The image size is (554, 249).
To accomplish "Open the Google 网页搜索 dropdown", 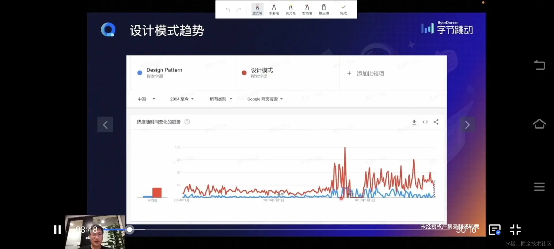I will click(265, 99).
